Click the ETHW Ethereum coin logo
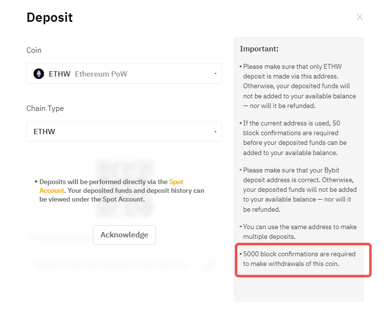Viewport: 384px width, 311px height. click(x=38, y=74)
